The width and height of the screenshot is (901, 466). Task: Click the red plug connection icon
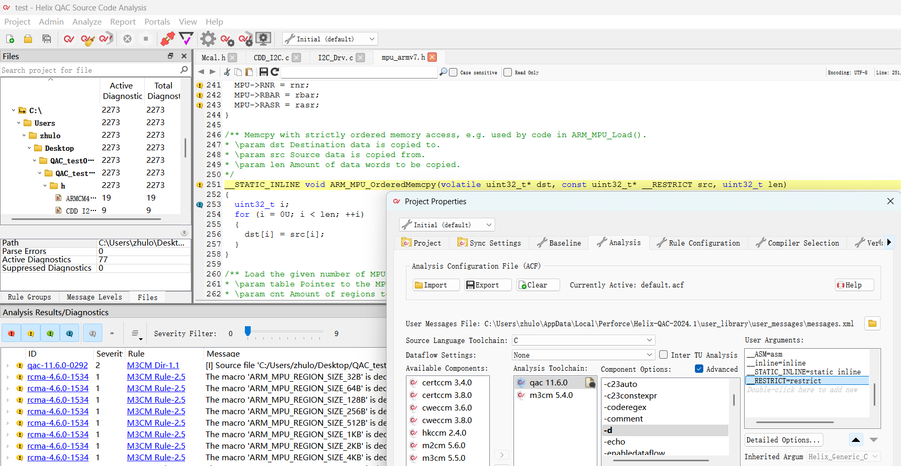(167, 39)
